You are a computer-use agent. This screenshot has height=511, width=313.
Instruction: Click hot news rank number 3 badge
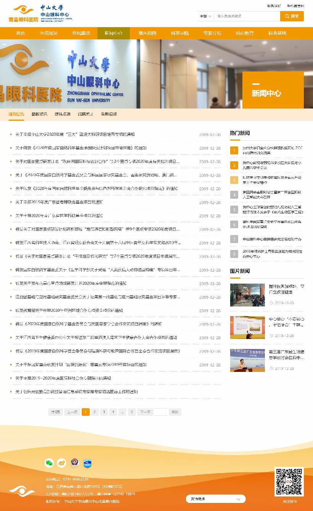[234, 180]
